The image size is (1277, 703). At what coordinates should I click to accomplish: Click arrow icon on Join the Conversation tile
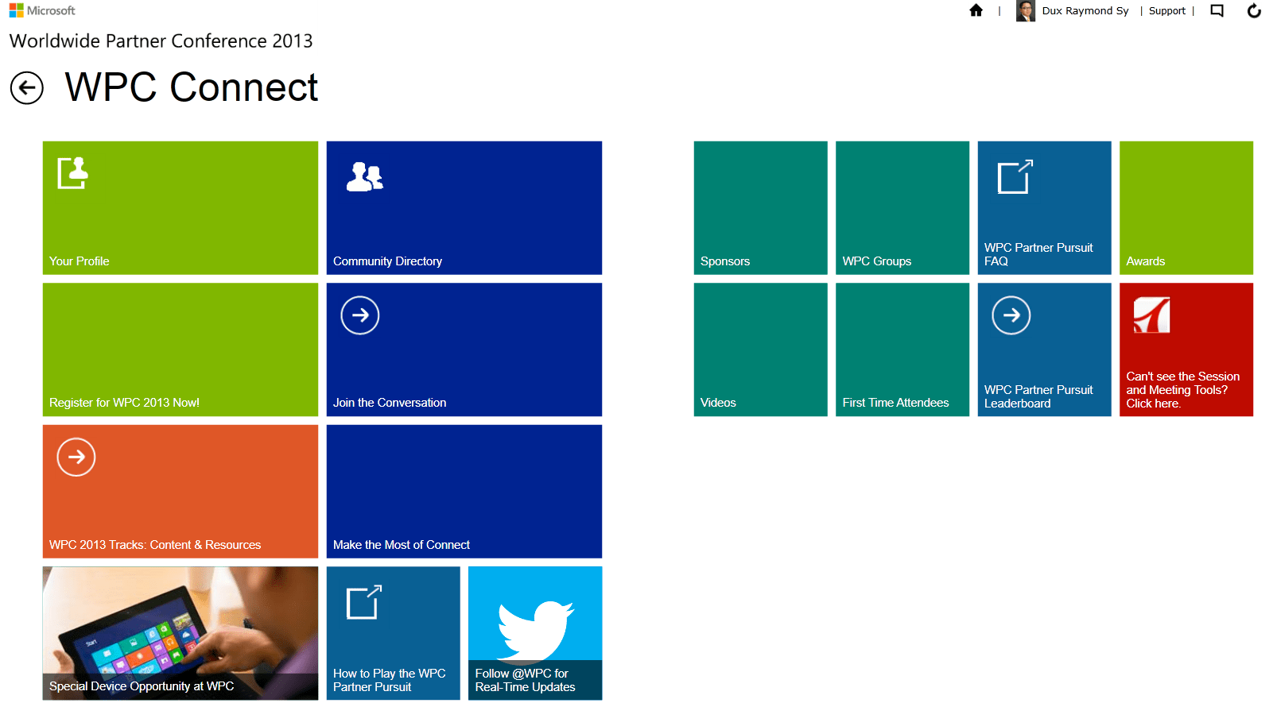[360, 315]
